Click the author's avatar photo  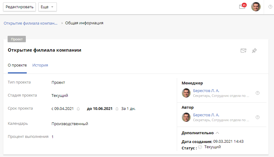(186, 117)
